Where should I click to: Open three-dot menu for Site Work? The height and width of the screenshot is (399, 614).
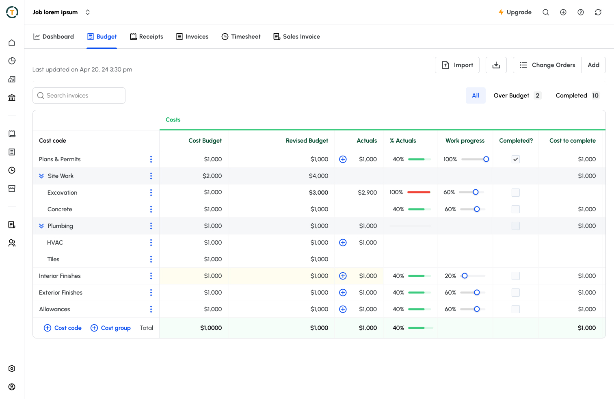coord(151,176)
